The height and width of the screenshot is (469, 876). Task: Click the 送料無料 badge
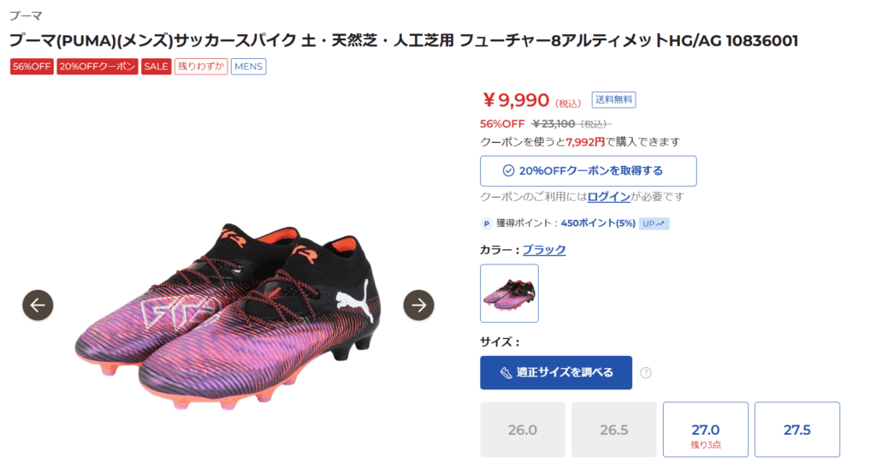click(x=614, y=100)
